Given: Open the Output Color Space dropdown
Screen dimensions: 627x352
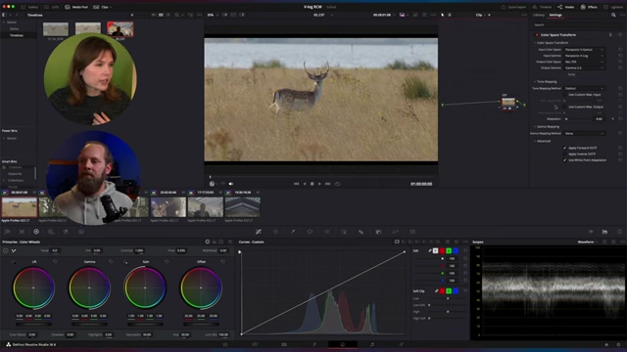Looking at the screenshot, I should point(584,62).
